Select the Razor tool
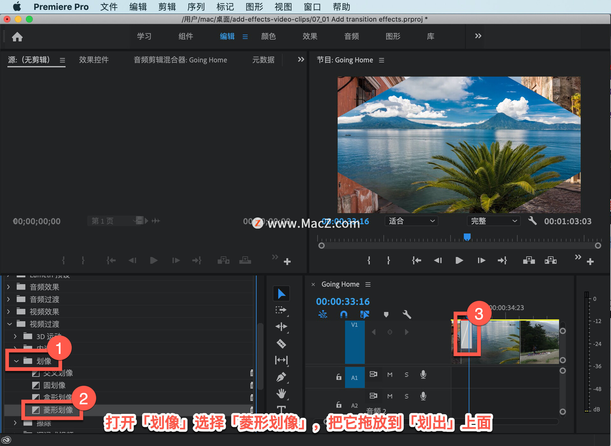 click(x=281, y=344)
